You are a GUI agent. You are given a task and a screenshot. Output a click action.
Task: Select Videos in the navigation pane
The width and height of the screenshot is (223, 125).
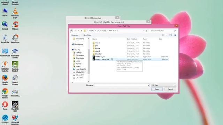click(x=77, y=66)
